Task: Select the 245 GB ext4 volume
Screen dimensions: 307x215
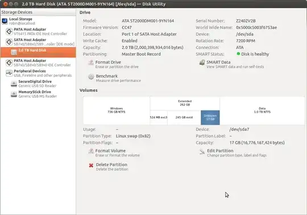Action: (184, 118)
